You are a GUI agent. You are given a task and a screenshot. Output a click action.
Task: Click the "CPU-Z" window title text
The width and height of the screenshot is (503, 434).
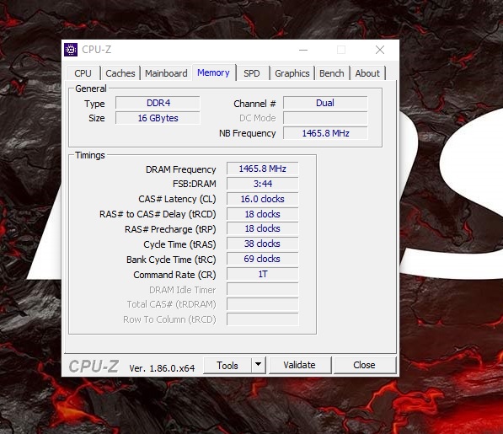97,50
